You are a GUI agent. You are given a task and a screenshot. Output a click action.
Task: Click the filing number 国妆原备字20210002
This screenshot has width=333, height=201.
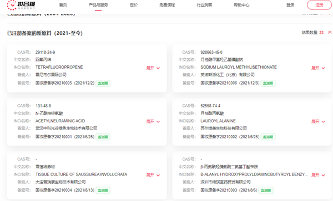point(219,137)
